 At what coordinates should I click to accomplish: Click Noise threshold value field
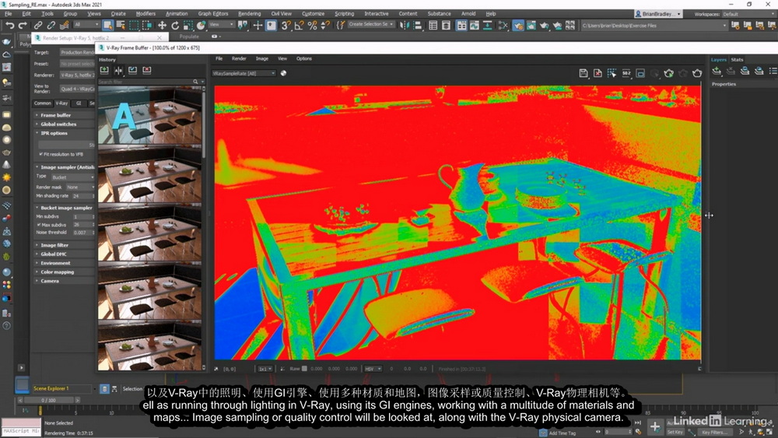(x=83, y=233)
